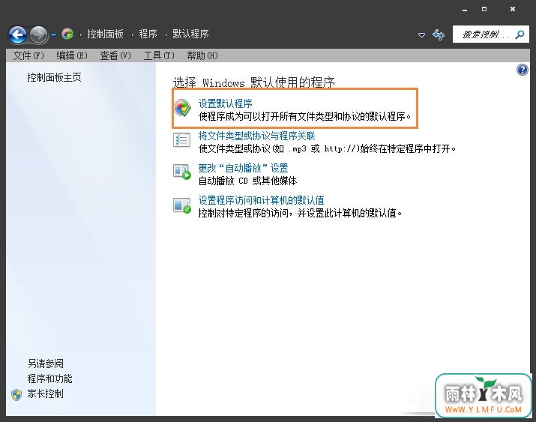Click the AutoPlay settings icon
Image resolution: width=536 pixels, height=422 pixels.
click(x=182, y=172)
